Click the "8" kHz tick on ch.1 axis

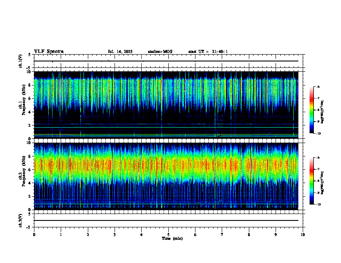point(30,85)
